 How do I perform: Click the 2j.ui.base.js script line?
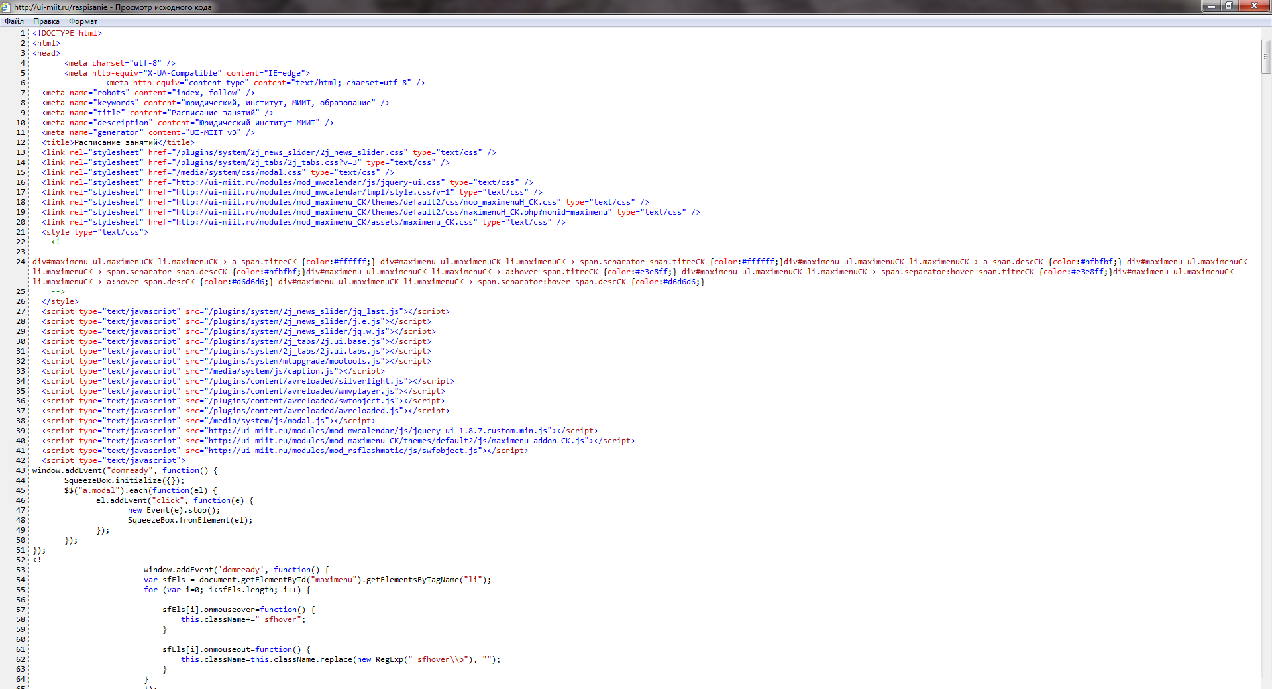click(x=237, y=341)
